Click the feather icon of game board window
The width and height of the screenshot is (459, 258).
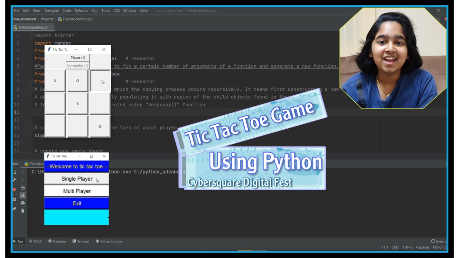[49, 49]
